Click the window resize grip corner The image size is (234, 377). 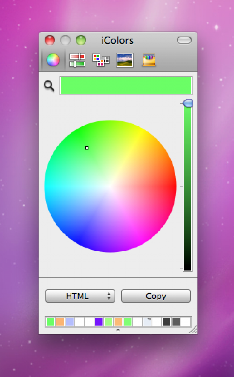(x=193, y=330)
